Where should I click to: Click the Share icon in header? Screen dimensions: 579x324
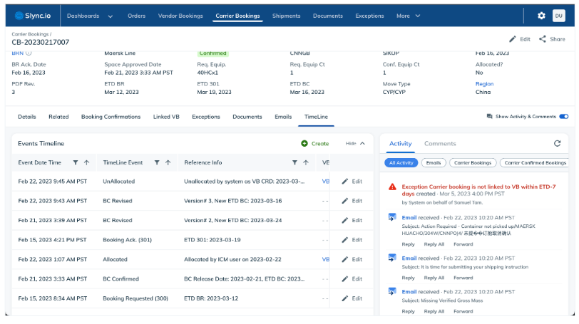(542, 39)
